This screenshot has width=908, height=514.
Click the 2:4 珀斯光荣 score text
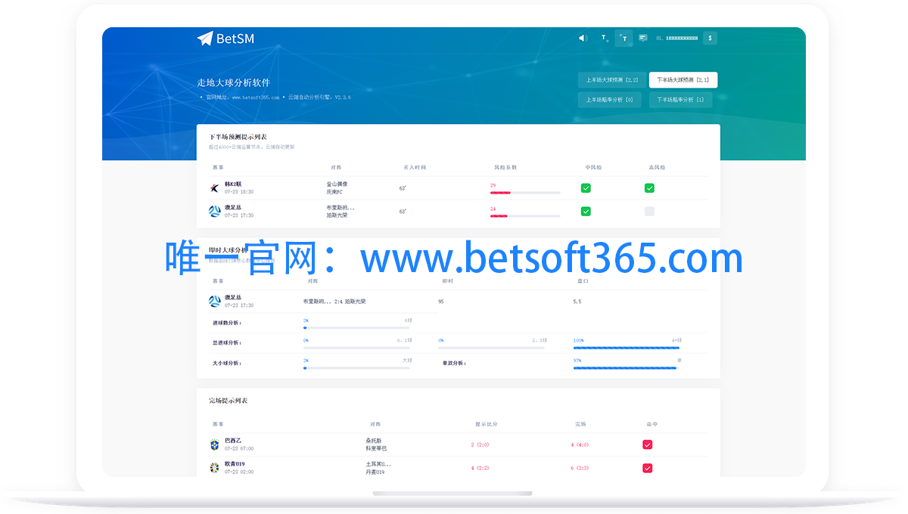pos(350,302)
